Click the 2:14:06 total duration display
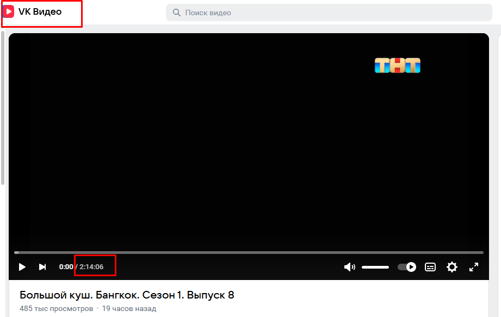501x317 pixels. [91, 267]
